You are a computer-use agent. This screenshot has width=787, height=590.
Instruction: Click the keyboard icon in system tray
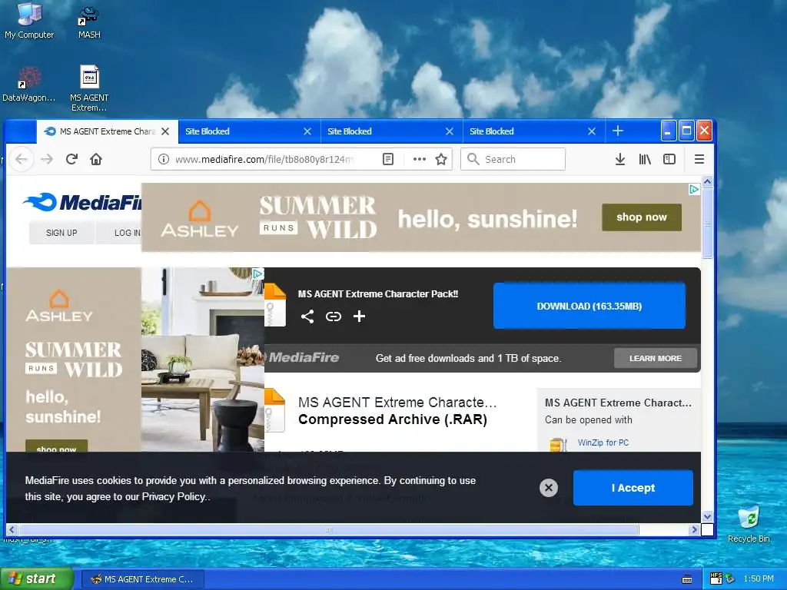687,579
